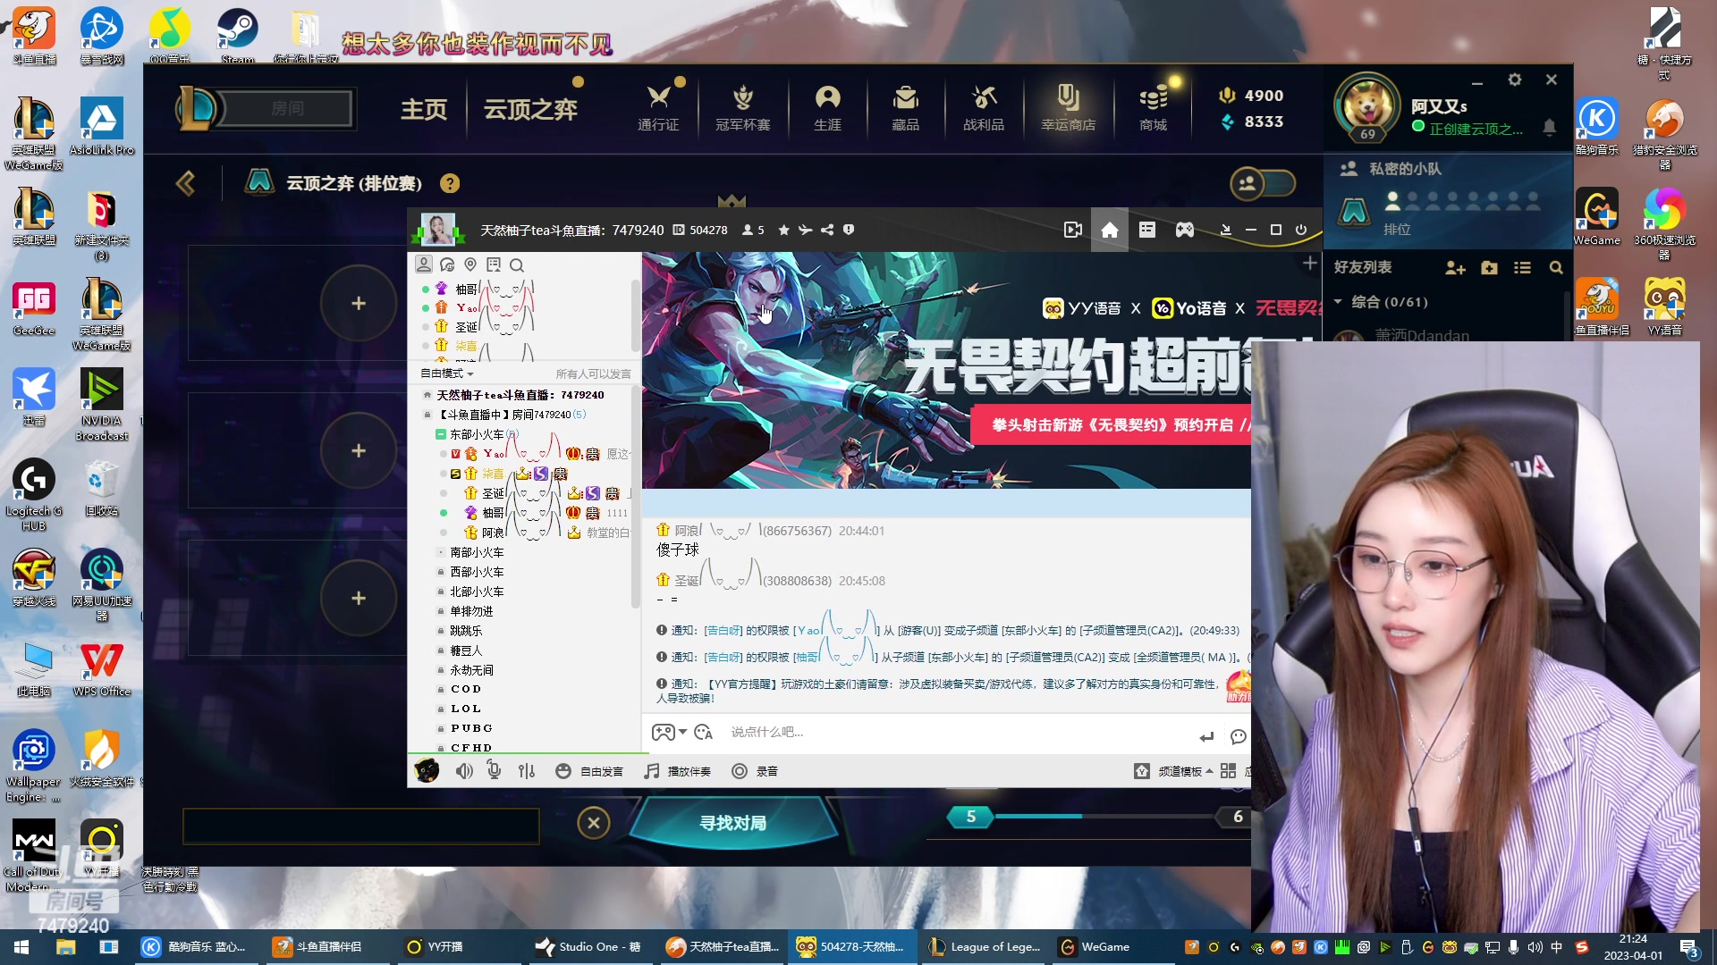Open the 战利品 loot icon
Screen dimensions: 1717x965
983,107
